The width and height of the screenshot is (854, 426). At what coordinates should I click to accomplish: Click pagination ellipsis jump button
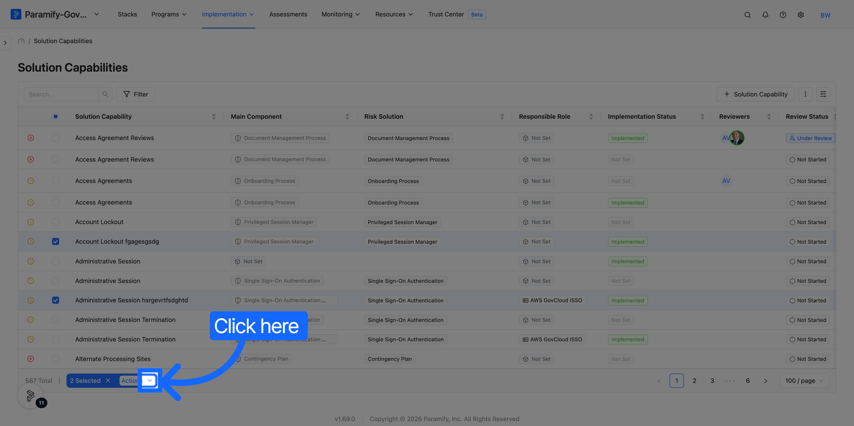pyautogui.click(x=730, y=381)
